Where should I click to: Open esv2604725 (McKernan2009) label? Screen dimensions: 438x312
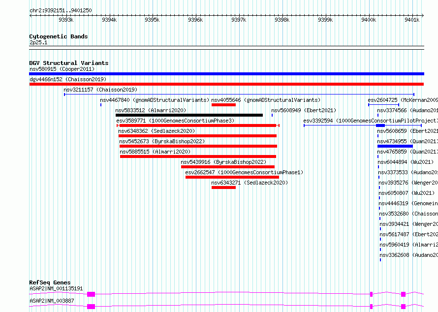403,100
